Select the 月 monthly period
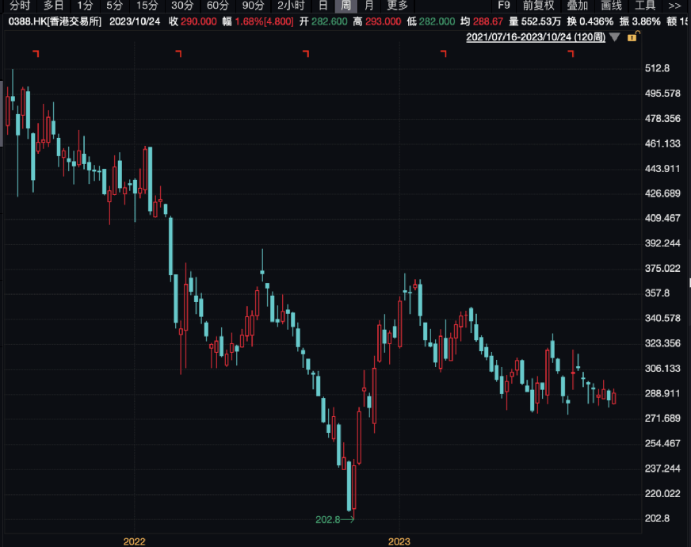 [x=368, y=5]
